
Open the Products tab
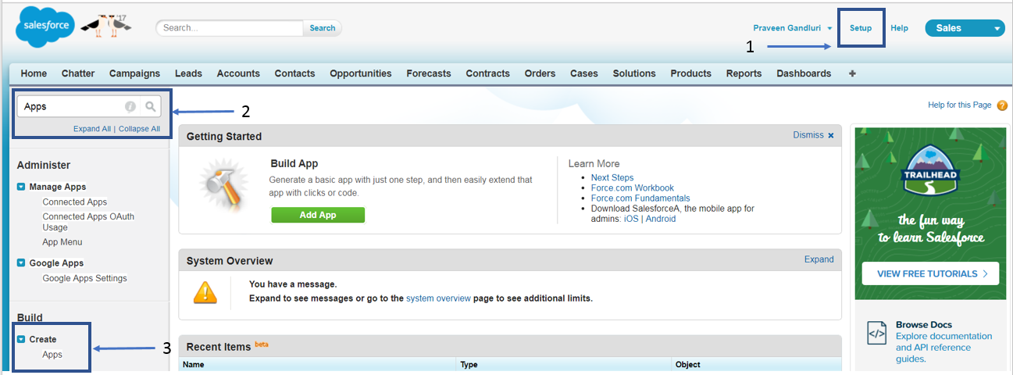tap(690, 73)
